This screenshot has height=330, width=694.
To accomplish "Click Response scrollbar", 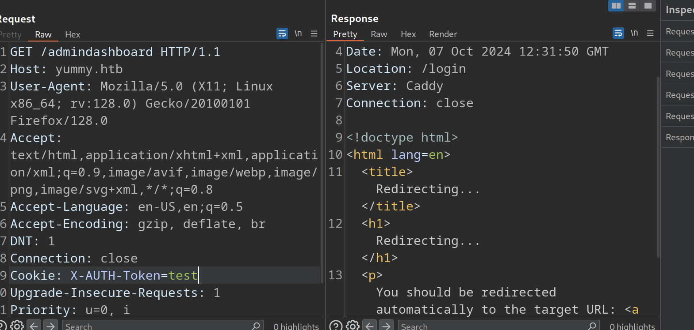I will (x=658, y=167).
